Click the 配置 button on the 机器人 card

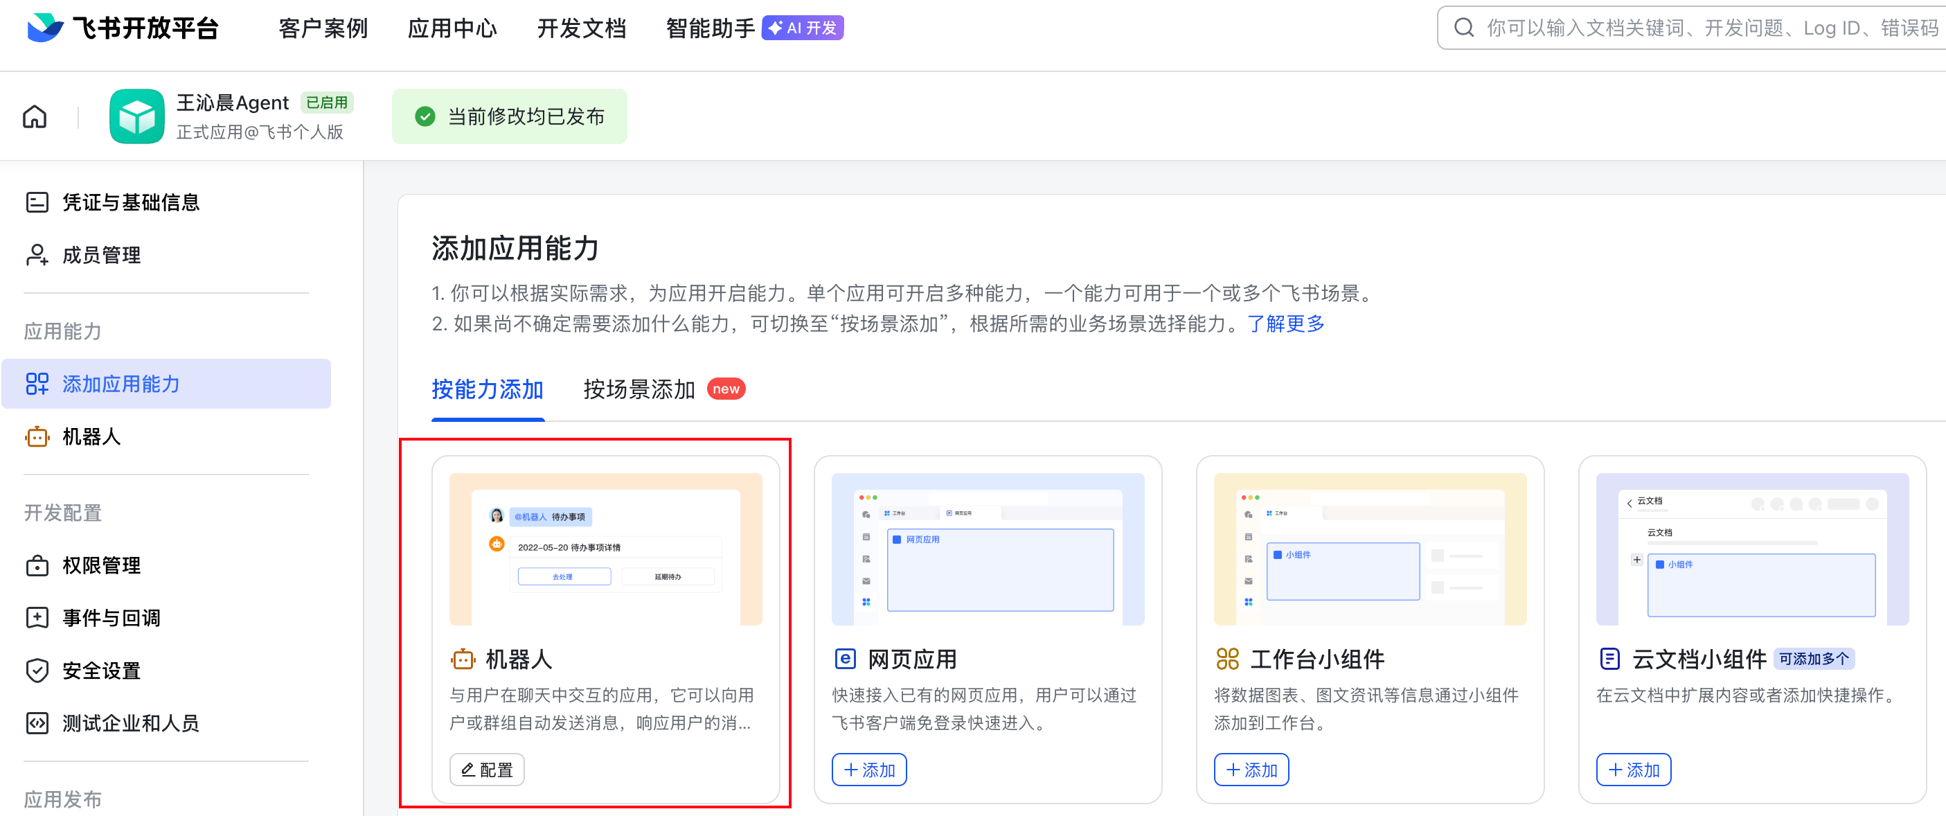[486, 769]
